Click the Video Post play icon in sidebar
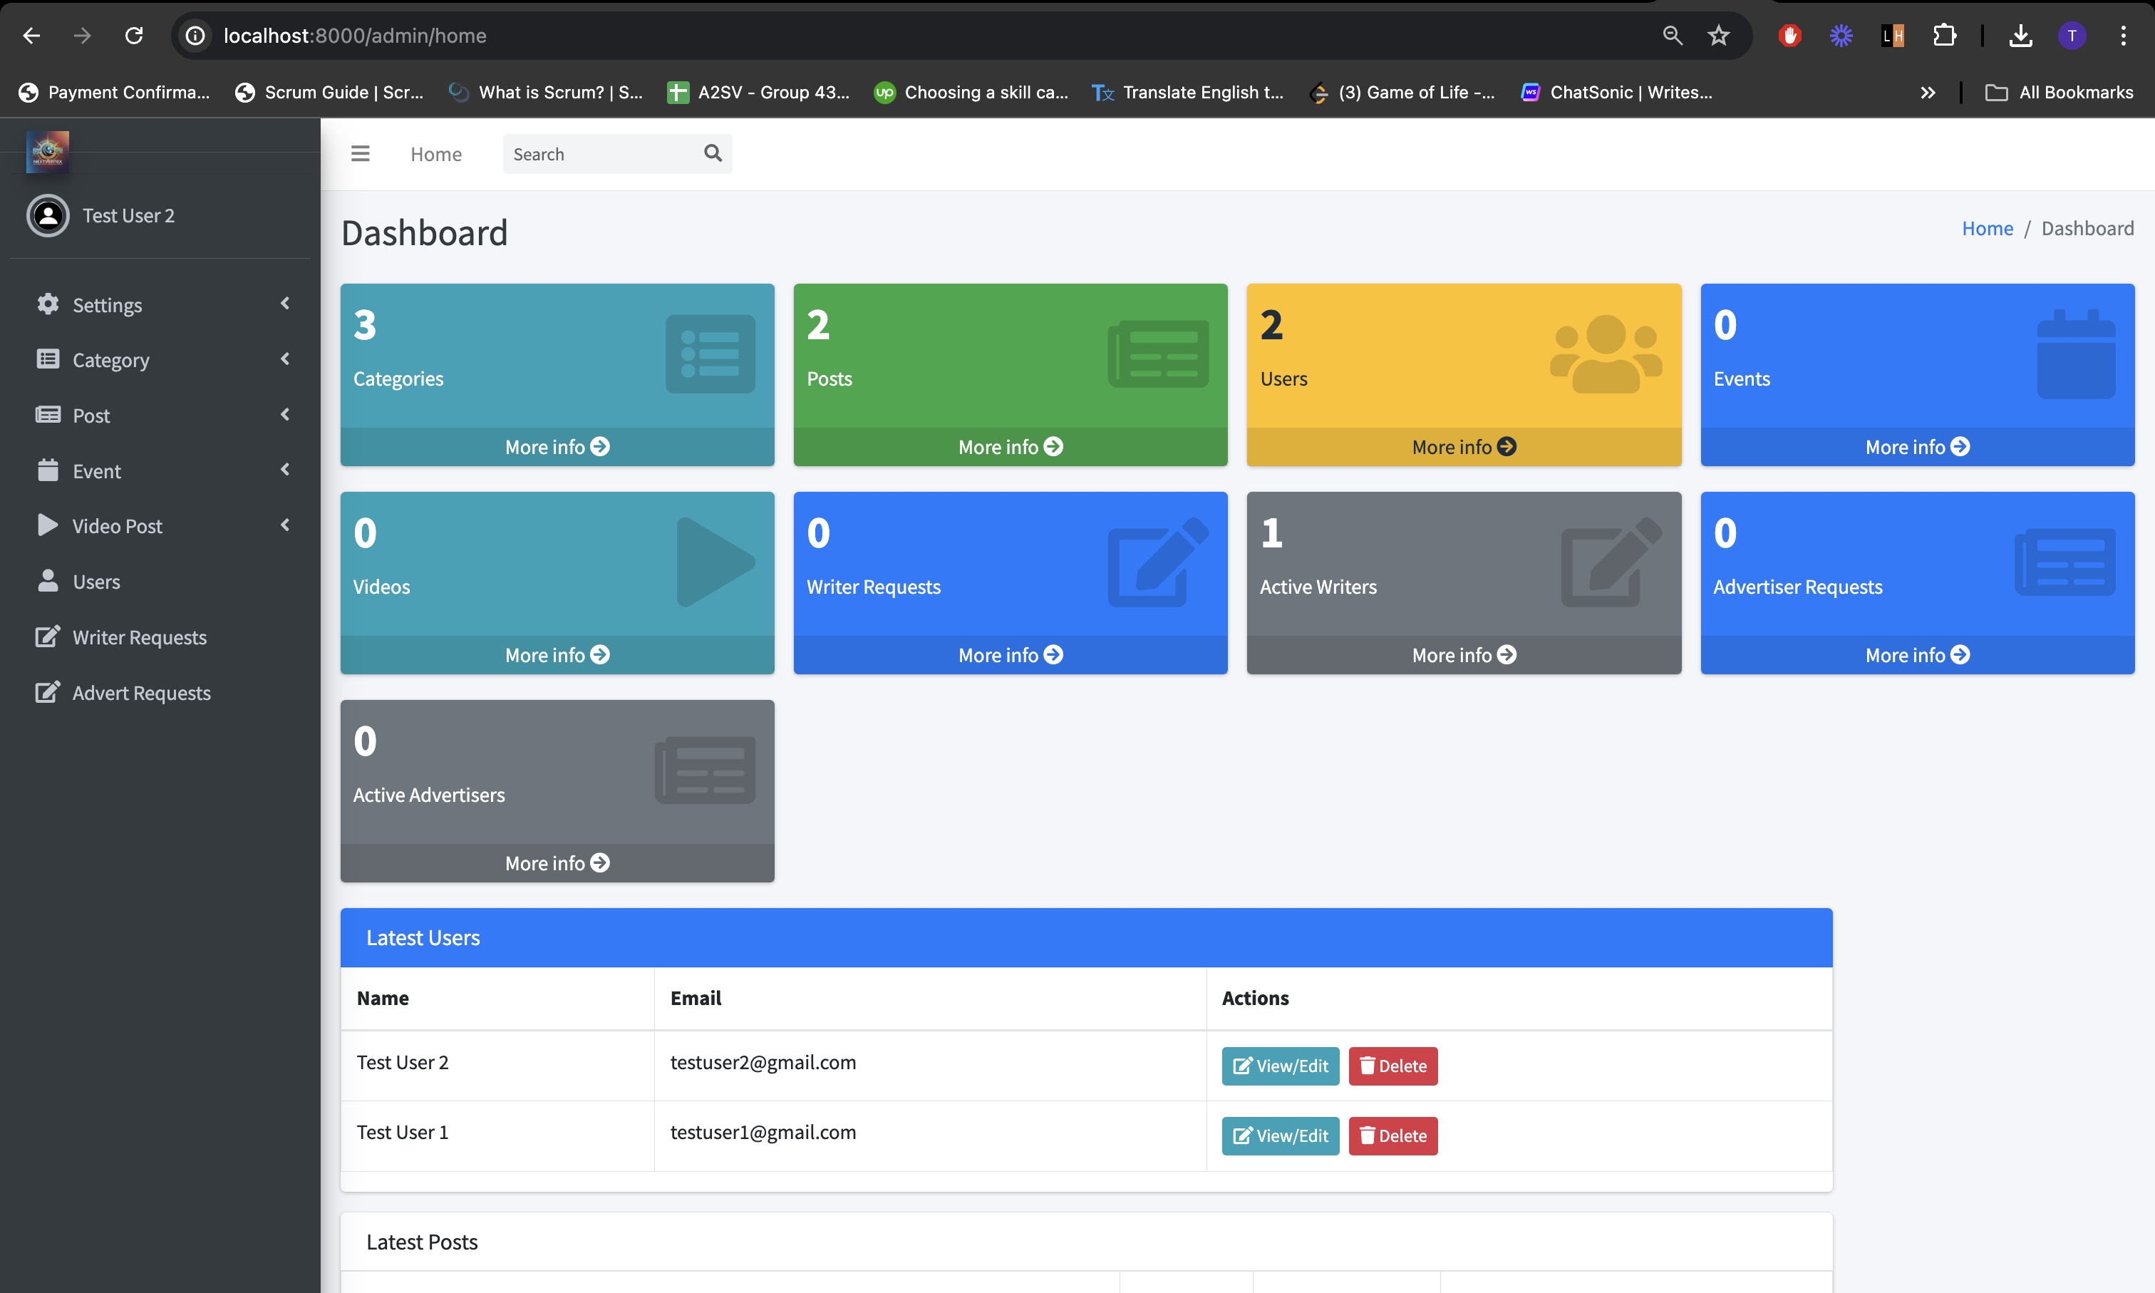The image size is (2155, 1293). (x=48, y=525)
